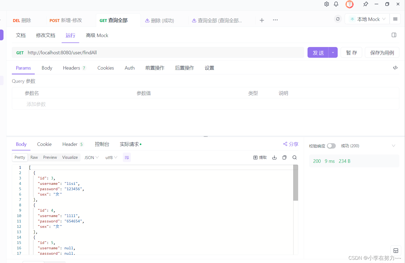405x263 pixels.
Task: Search within the response JSON
Action: click(294, 157)
